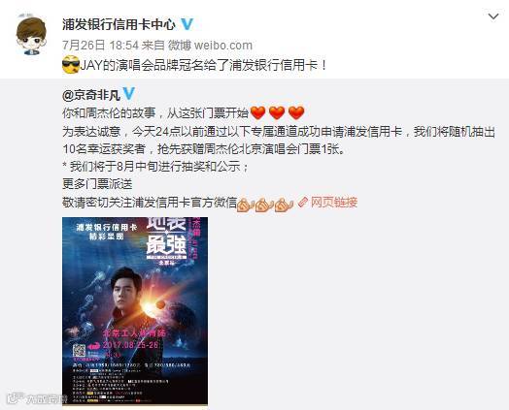The width and height of the screenshot is (509, 410).
Task: Click the QR code on poster
Action: (x=79, y=351)
